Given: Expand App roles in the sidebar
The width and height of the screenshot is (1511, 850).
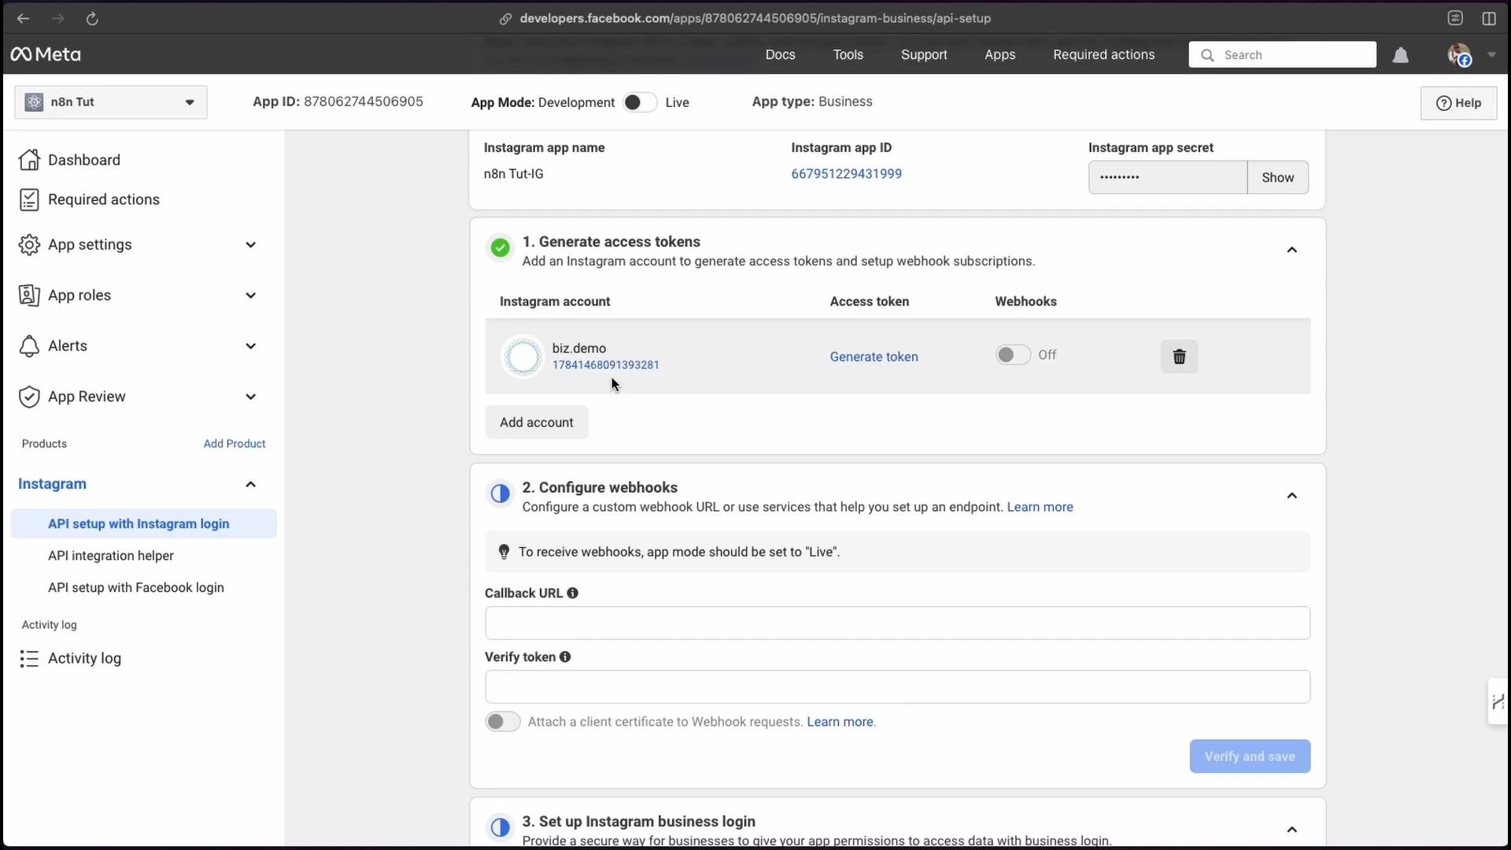Looking at the screenshot, I should coord(251,295).
